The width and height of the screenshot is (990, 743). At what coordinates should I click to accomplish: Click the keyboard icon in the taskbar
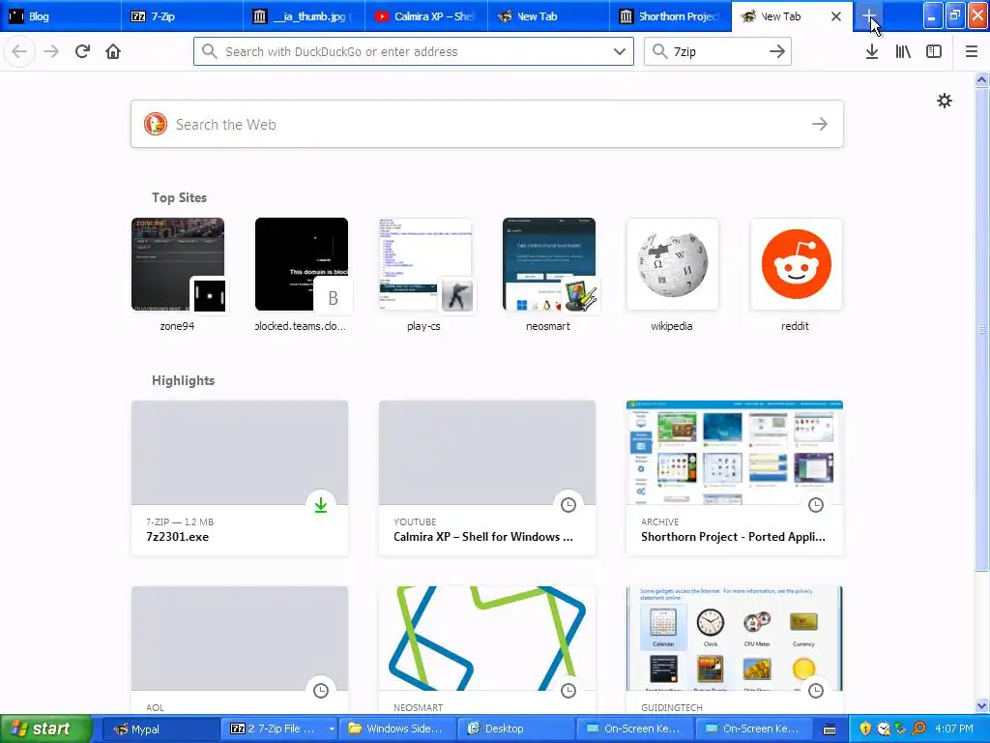pos(830,729)
